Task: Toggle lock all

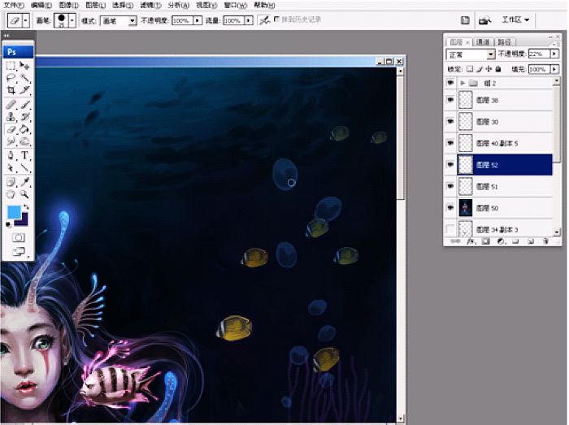Action: [x=498, y=69]
